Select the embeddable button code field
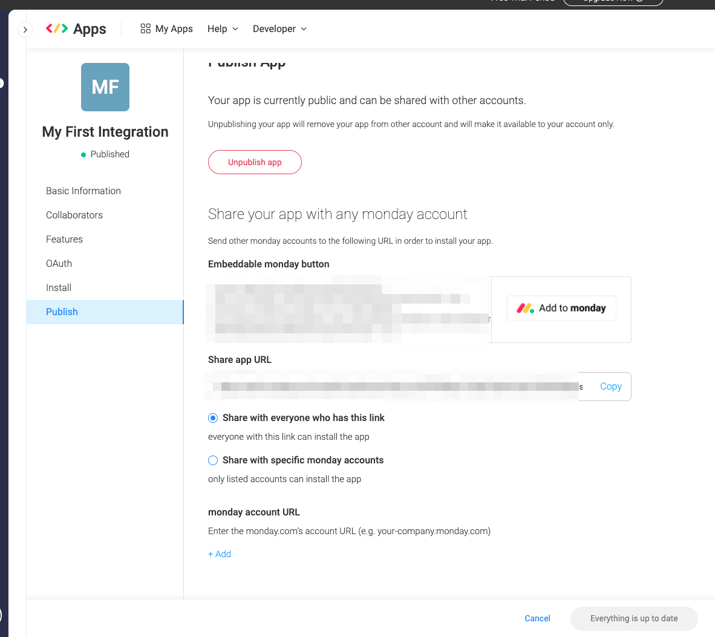715x637 pixels. tap(349, 310)
